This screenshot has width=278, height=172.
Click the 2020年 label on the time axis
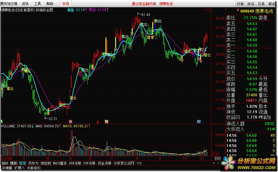pyautogui.click(x=7, y=158)
